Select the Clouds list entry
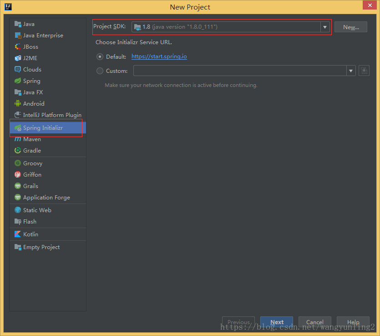Screen dimensions: 380x336 (x=48, y=69)
